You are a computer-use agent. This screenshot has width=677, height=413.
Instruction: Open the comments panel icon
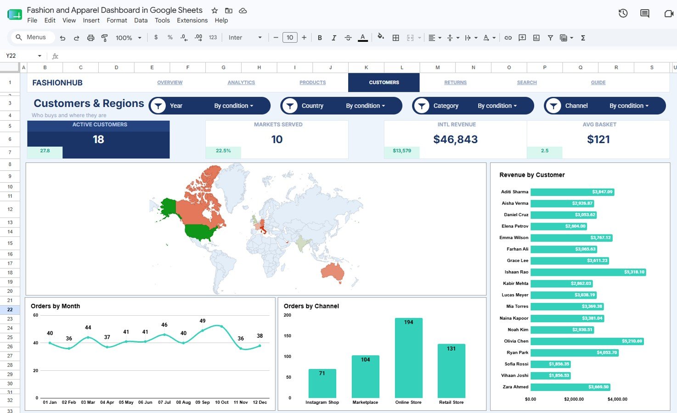[645, 13]
